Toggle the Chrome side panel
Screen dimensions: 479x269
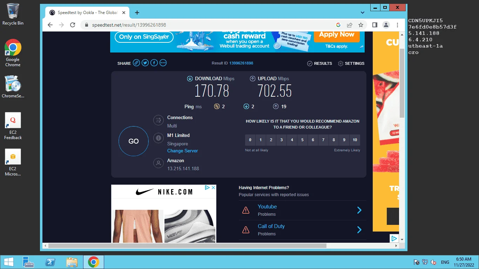(x=375, y=25)
